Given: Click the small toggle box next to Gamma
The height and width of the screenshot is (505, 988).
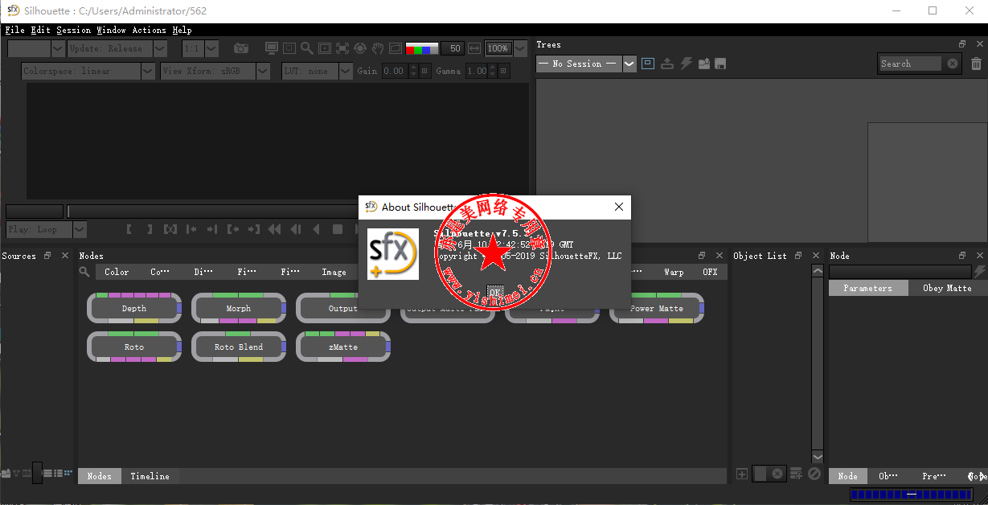Looking at the screenshot, I should tap(504, 71).
